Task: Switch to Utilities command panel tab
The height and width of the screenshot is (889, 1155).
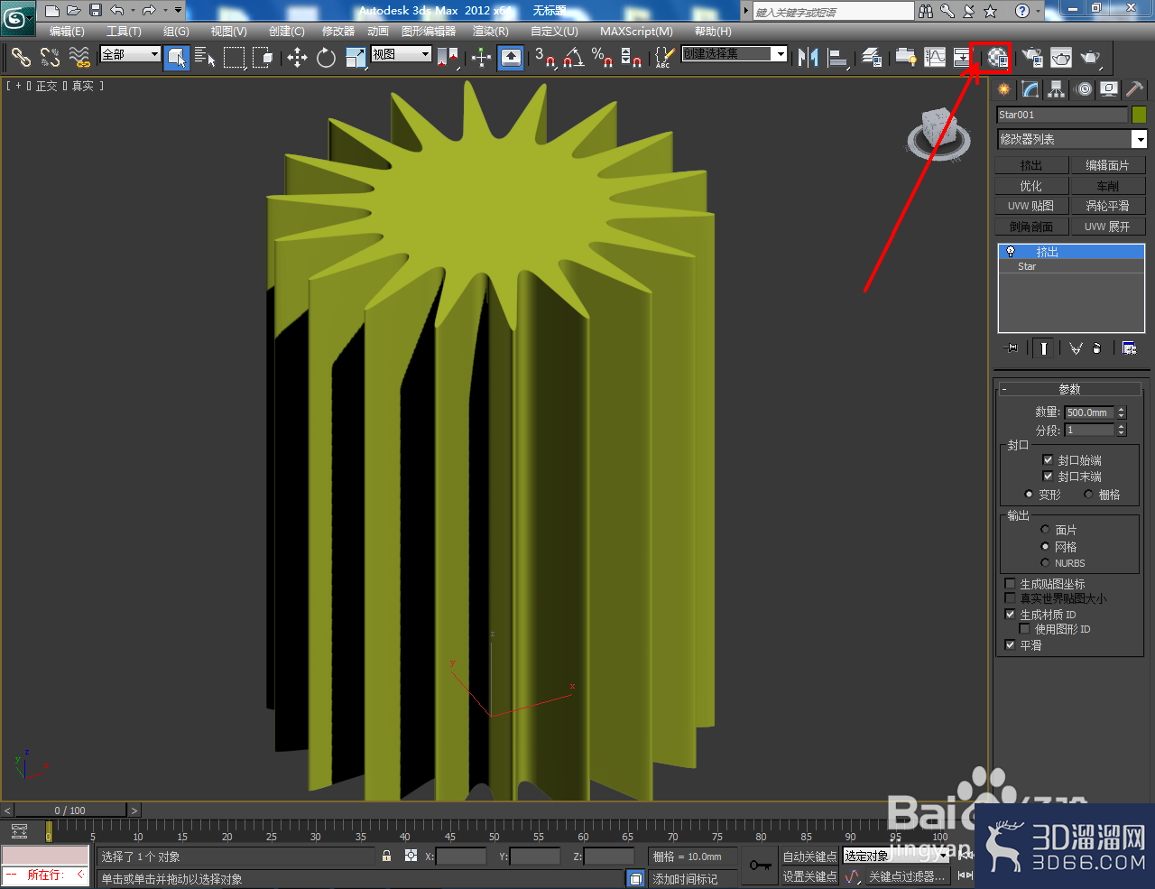Action: pyautogui.click(x=1135, y=89)
